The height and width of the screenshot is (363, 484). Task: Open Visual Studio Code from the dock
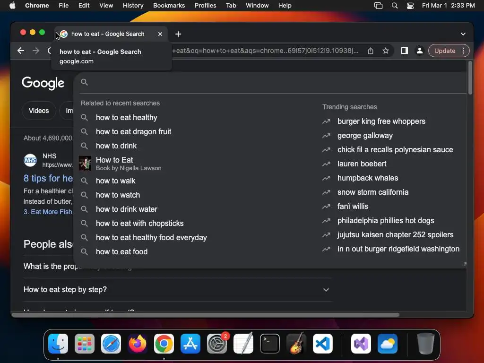pos(323,344)
